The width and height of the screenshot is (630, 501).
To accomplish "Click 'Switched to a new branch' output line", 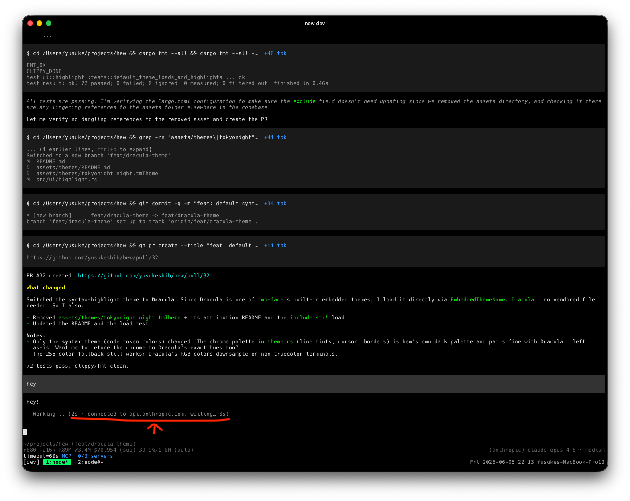I will 99,156.
